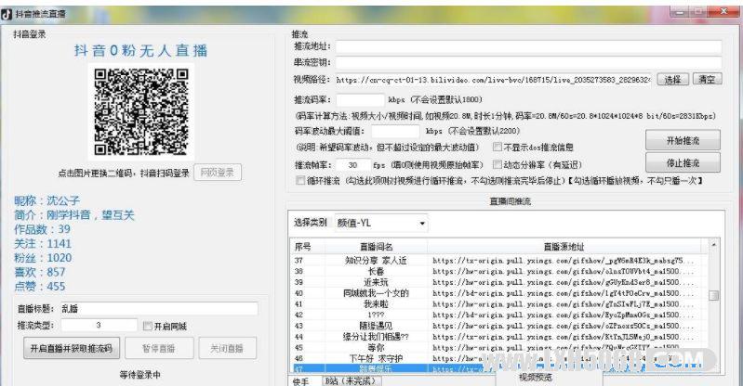
Task: Click into the 视频路径 URL field
Action: [x=494, y=80]
